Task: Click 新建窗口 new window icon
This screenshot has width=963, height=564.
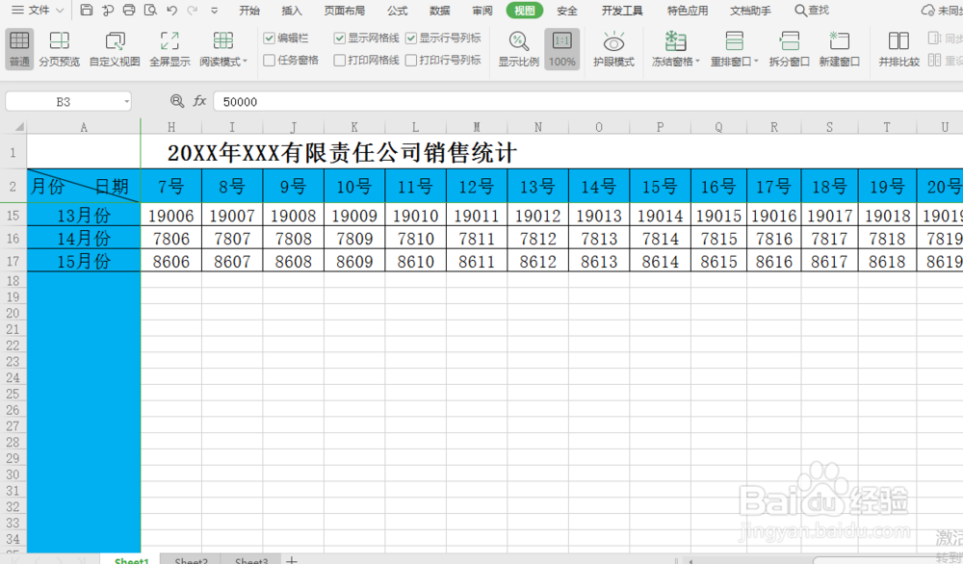Action: 839,49
